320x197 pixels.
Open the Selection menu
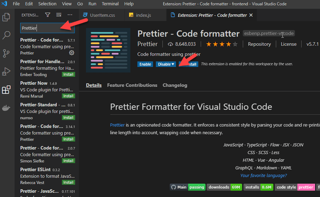47,4
